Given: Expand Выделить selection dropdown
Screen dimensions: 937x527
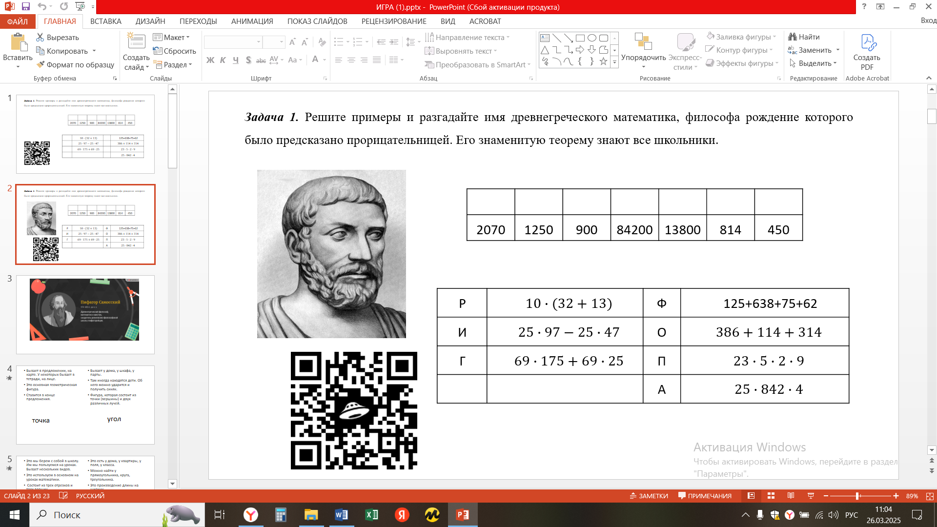Looking at the screenshot, I should pyautogui.click(x=813, y=63).
